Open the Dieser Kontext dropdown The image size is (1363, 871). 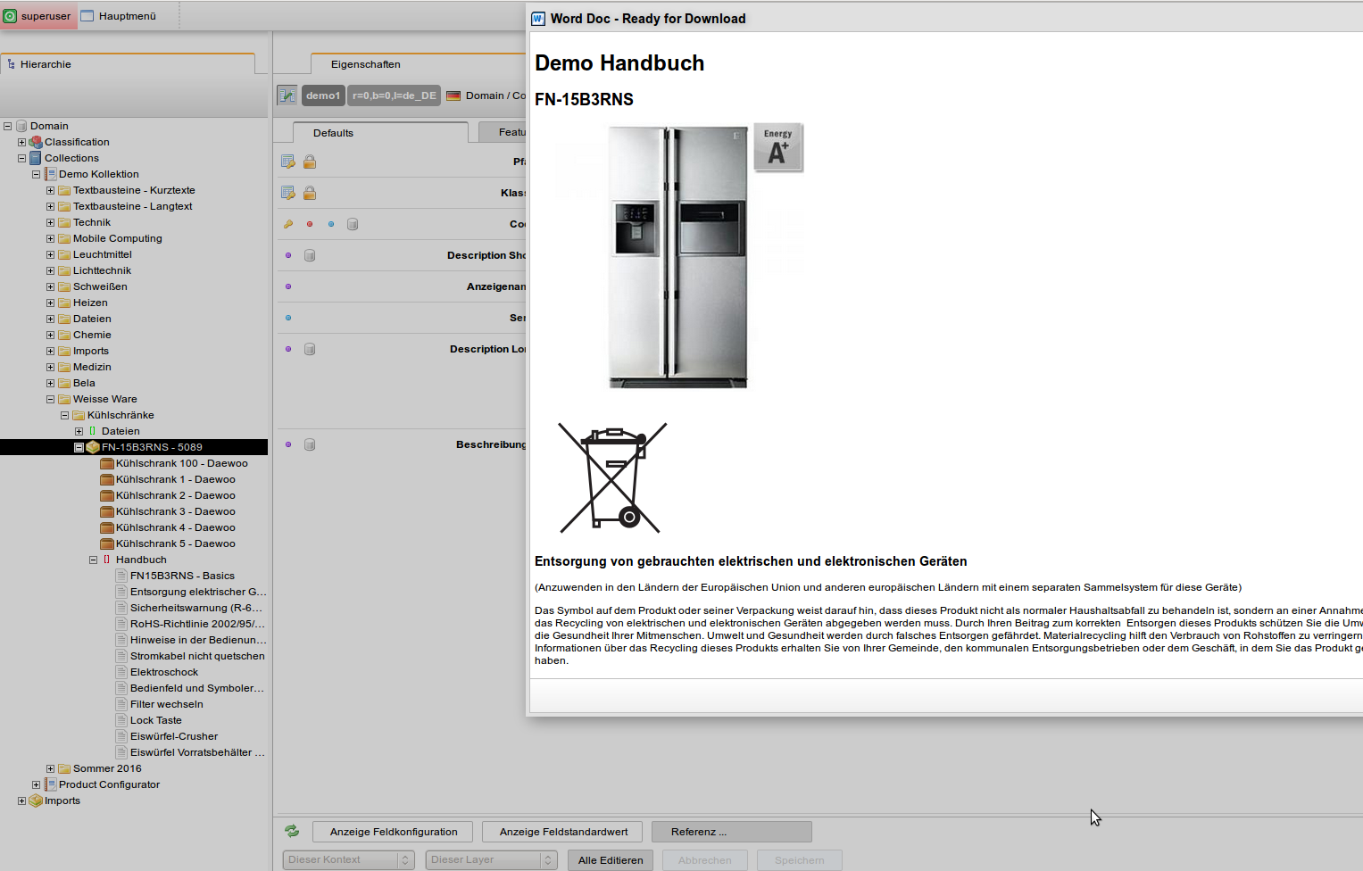[349, 860]
